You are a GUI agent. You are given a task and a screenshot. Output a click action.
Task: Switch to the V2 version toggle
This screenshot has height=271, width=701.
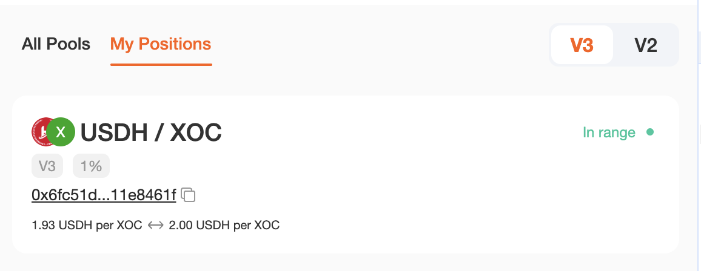click(646, 45)
